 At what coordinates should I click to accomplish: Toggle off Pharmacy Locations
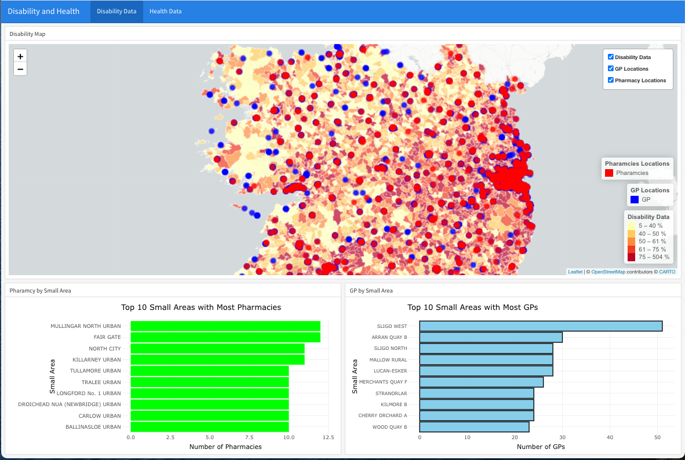tap(610, 80)
